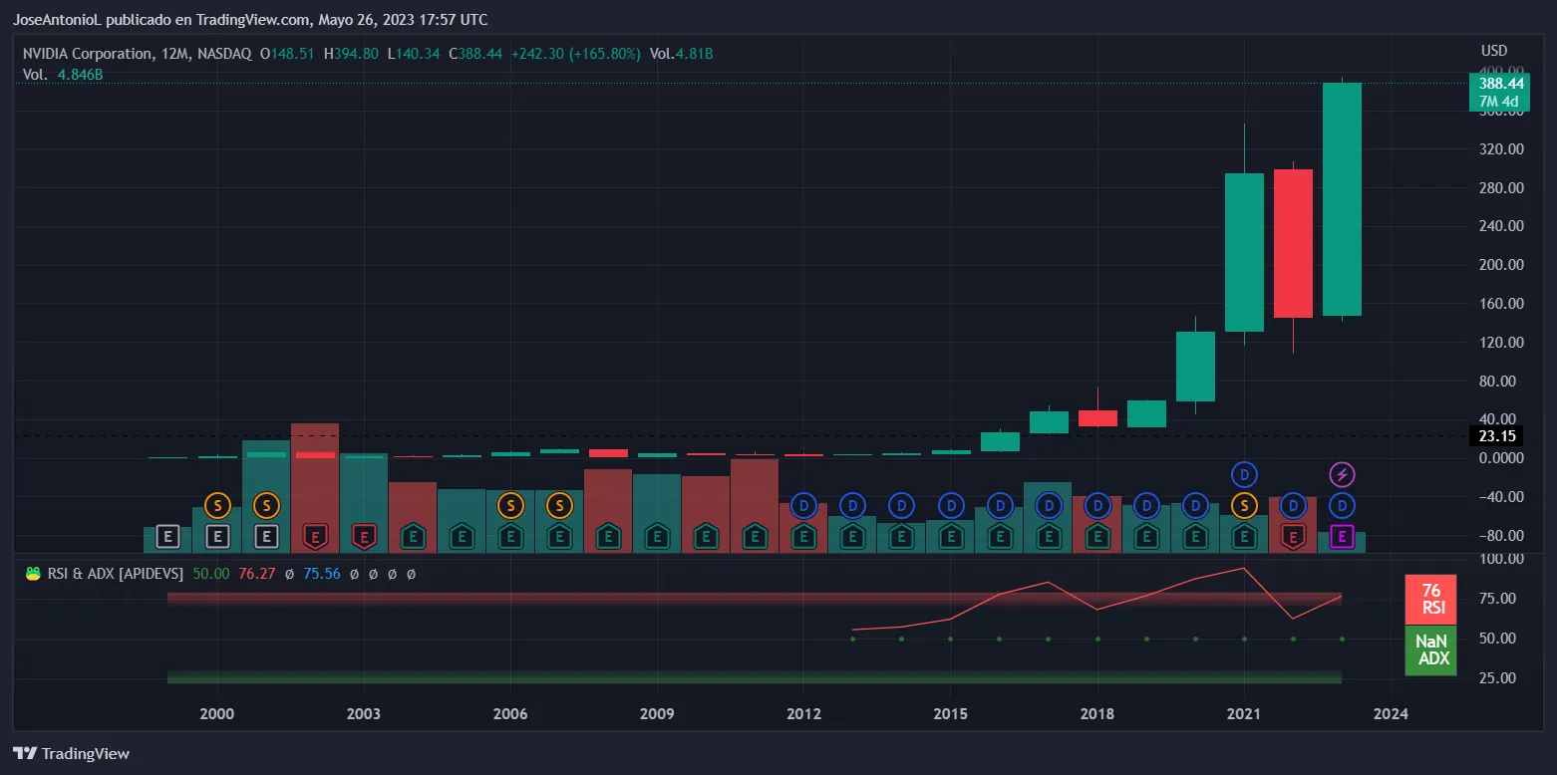This screenshot has height=775, width=1557.
Task: Click the blue D dividend marker above the 2021 candle
Action: [1244, 474]
